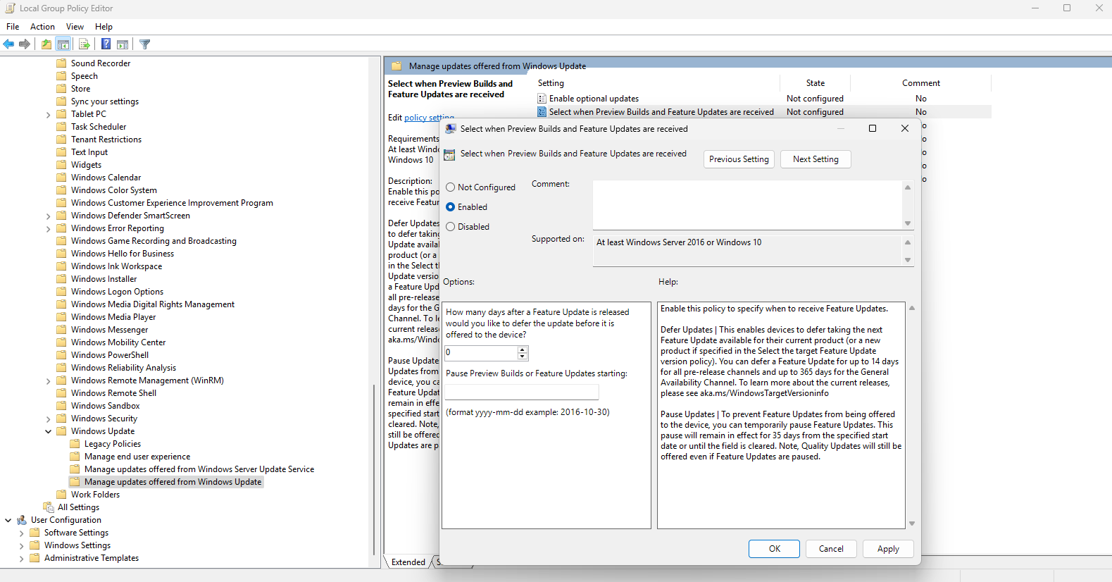This screenshot has width=1112, height=582.
Task: Open the File menu
Action: [x=13, y=27]
